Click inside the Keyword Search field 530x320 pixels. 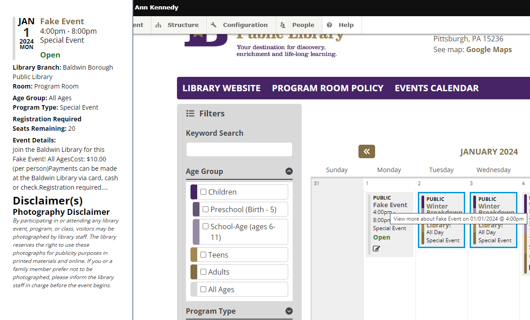pos(239,149)
